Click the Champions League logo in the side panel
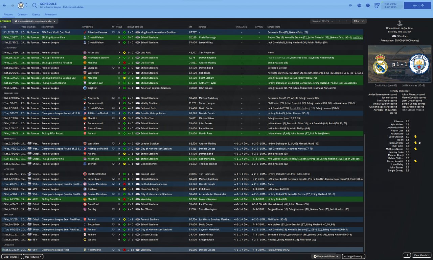This screenshot has height=260, width=433. click(400, 23)
